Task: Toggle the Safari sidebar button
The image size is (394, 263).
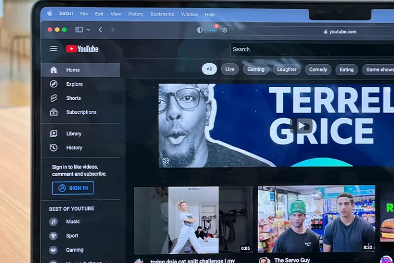Action: [79, 30]
